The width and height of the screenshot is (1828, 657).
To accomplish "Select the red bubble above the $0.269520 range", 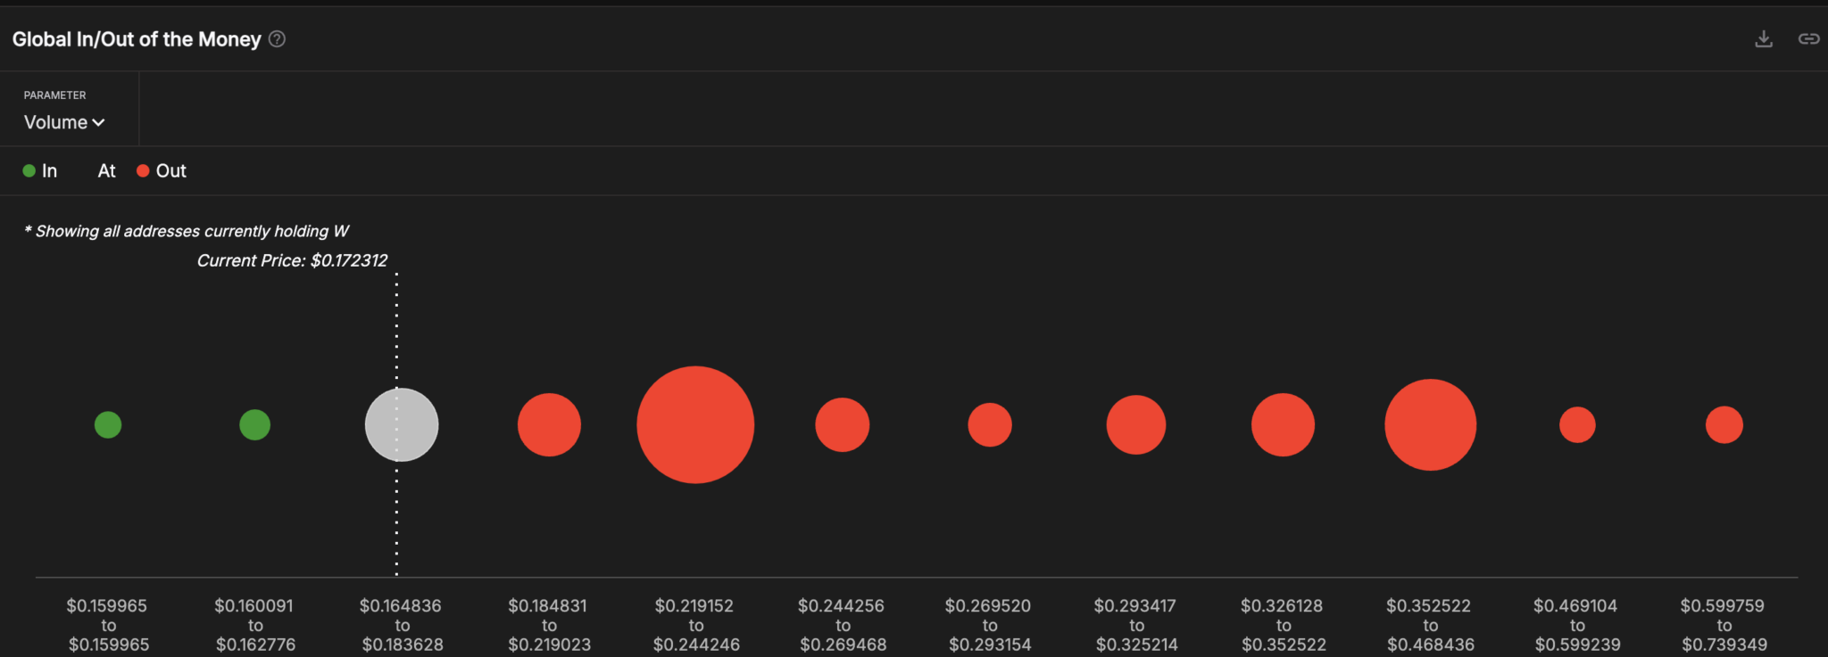I will (x=990, y=424).
